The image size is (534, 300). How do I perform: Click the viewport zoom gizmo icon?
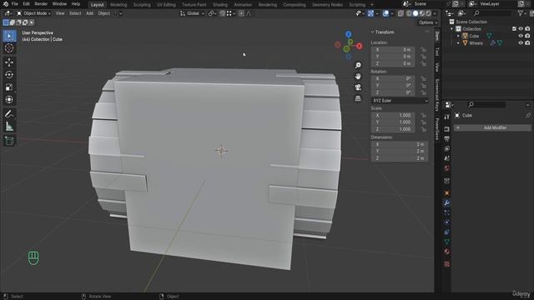358,65
